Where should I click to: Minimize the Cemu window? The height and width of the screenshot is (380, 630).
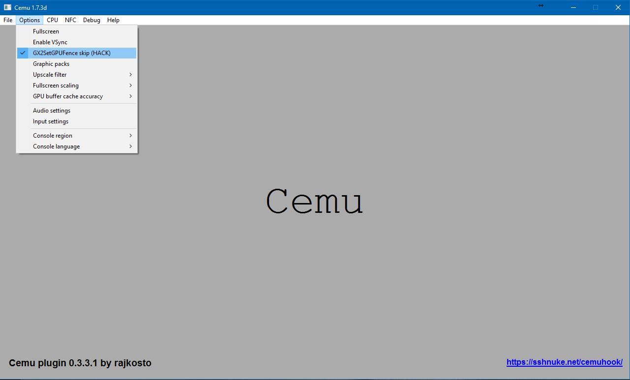pos(573,7)
